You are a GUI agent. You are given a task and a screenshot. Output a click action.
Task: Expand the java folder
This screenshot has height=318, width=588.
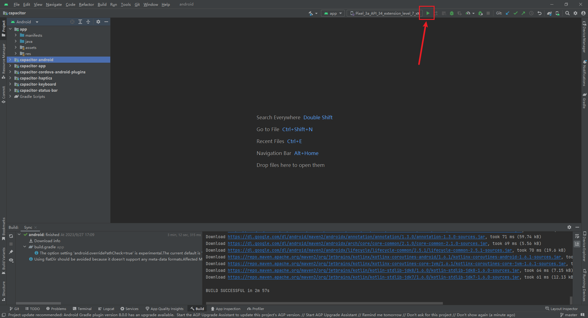[x=16, y=41]
